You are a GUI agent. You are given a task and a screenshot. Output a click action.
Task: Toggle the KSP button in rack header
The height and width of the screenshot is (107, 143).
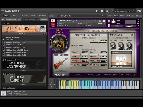coord(133,16)
